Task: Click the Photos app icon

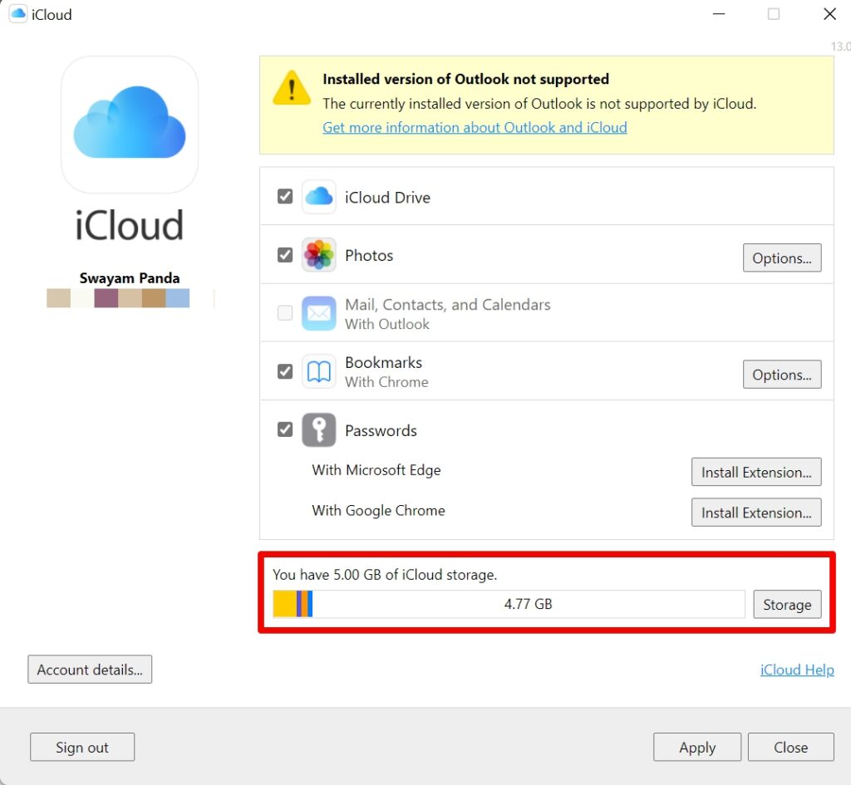Action: point(318,255)
